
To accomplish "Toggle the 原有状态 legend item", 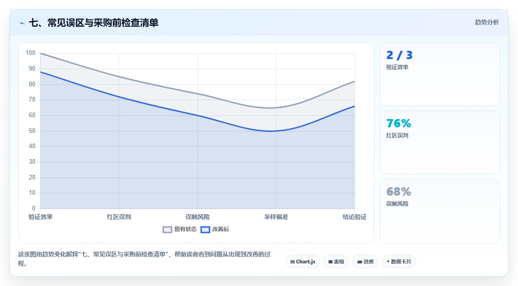I will (180, 229).
